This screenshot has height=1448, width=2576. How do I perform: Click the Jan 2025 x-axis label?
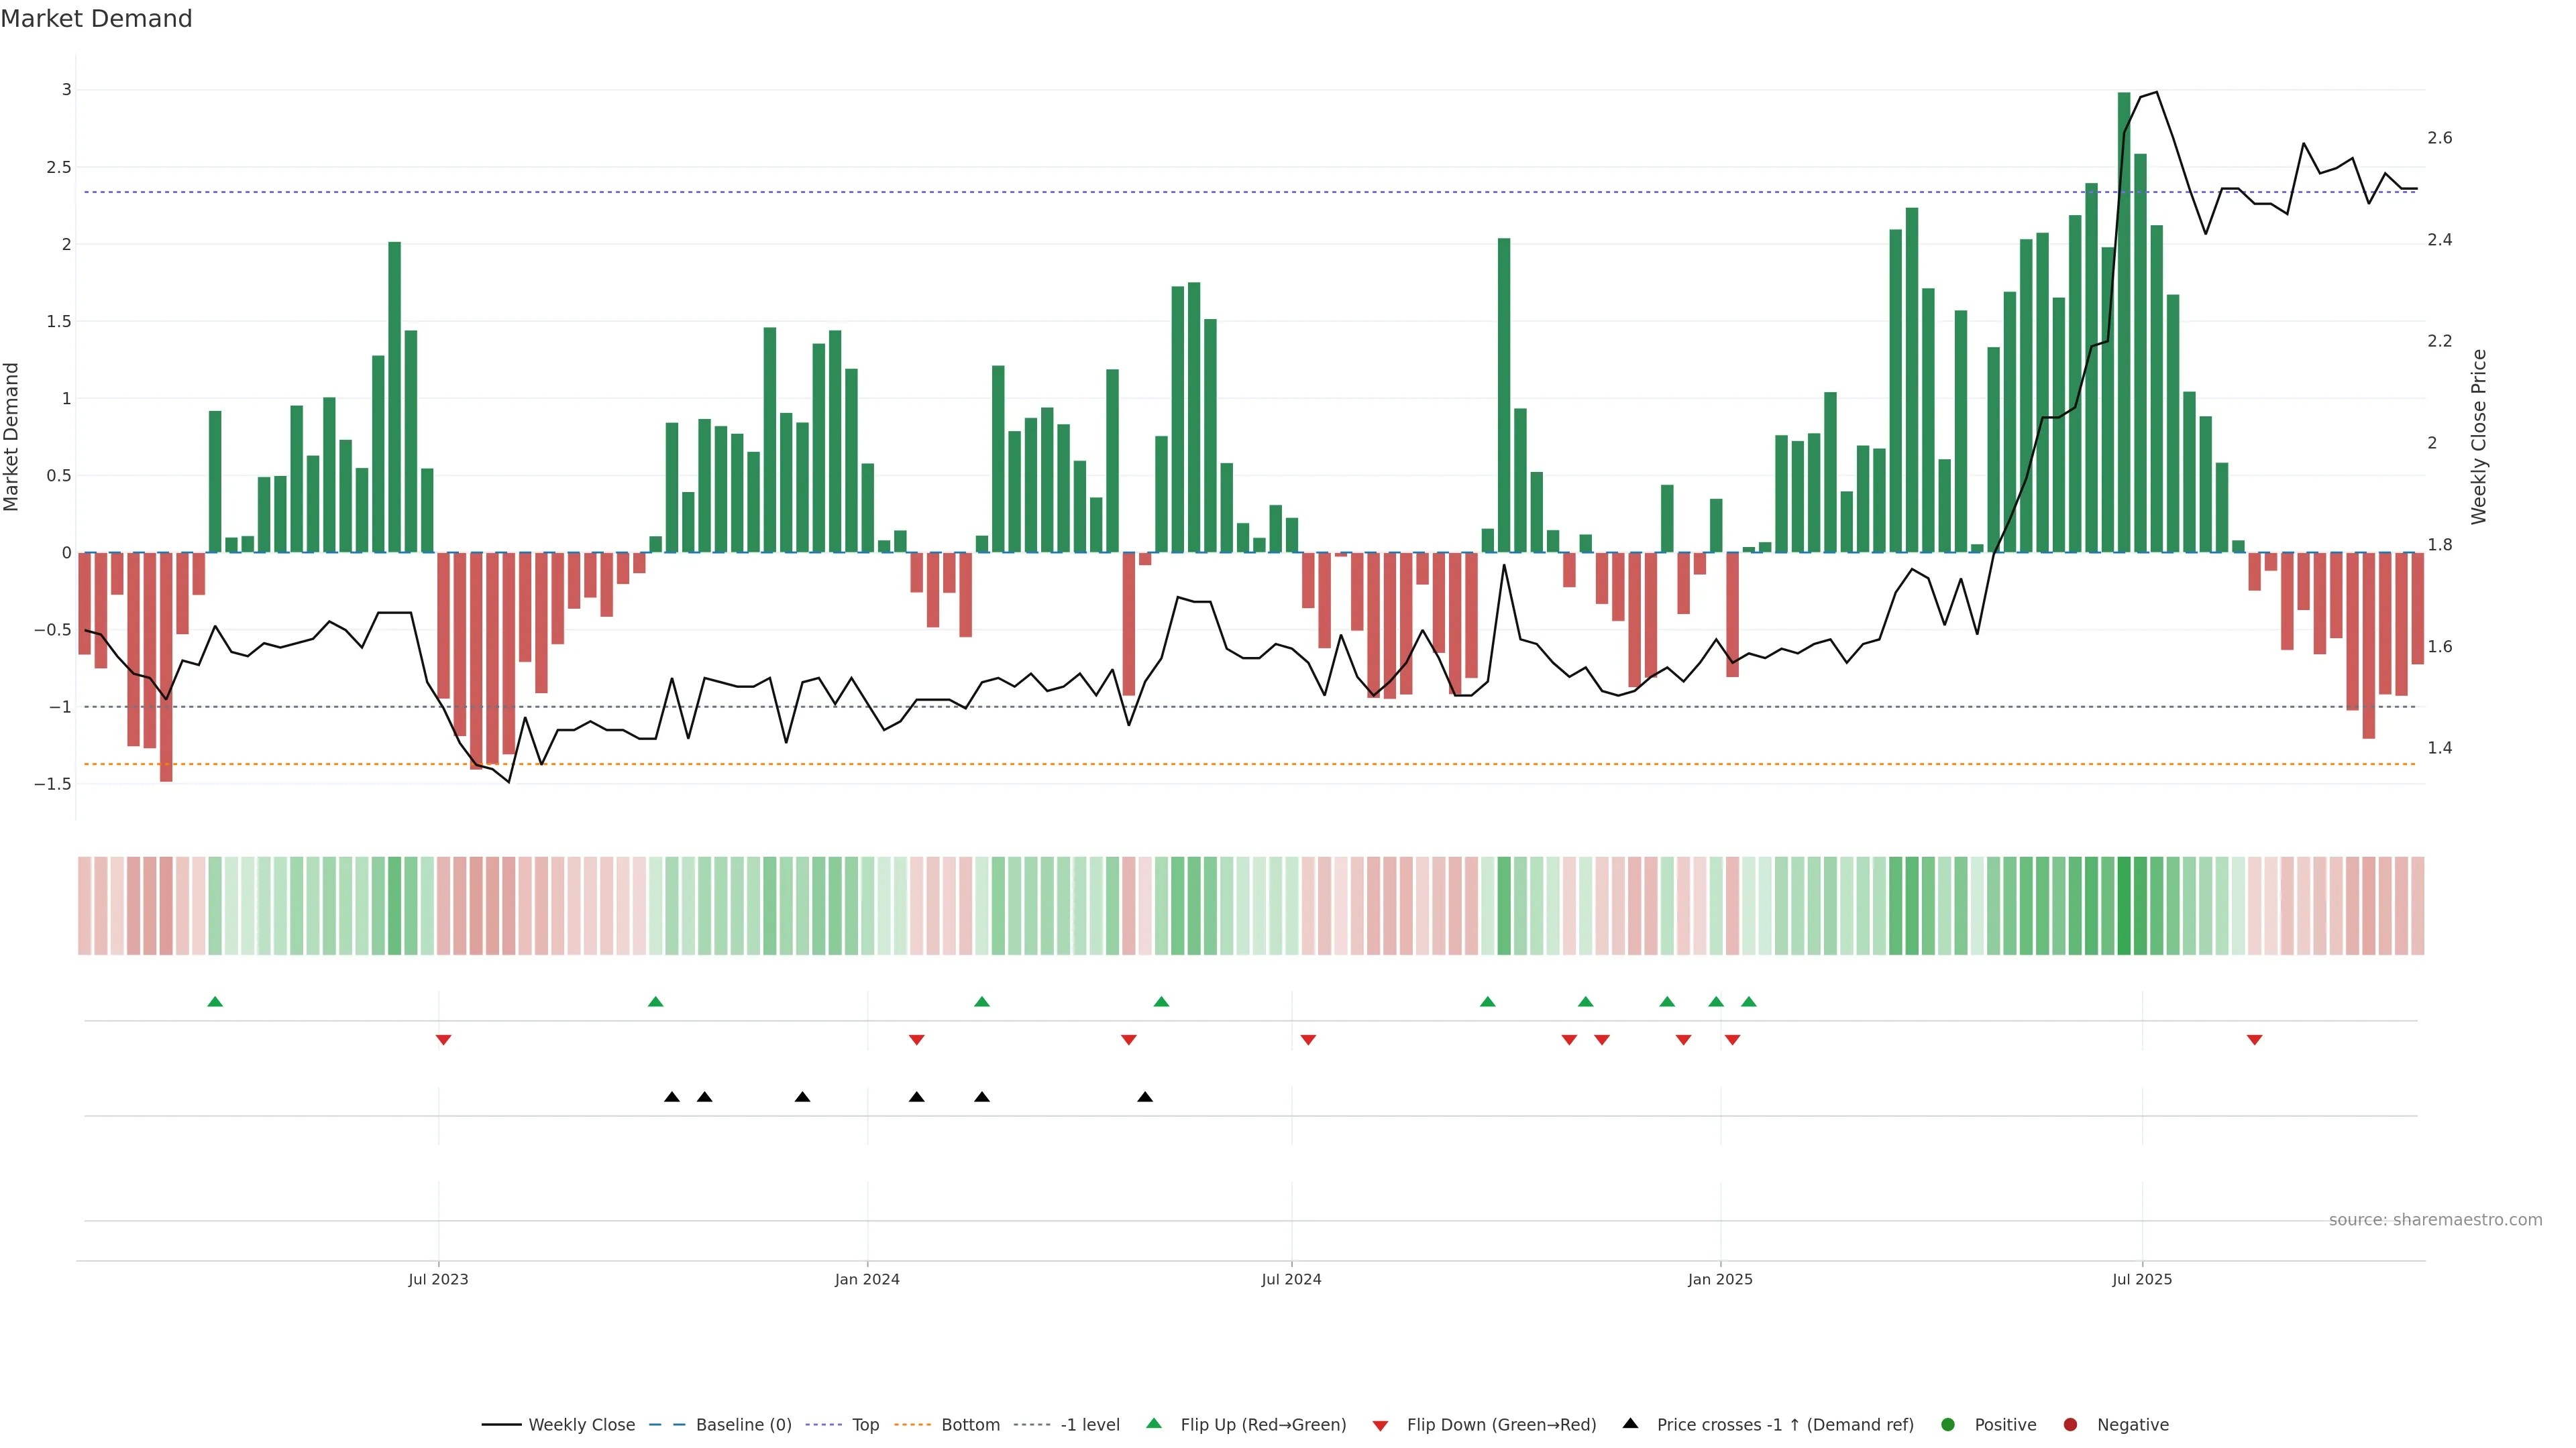point(1720,1279)
